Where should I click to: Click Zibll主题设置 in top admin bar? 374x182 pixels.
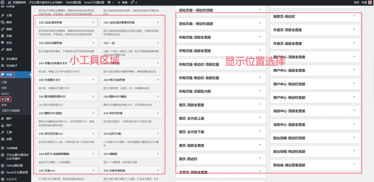pyautogui.click(x=73, y=3)
